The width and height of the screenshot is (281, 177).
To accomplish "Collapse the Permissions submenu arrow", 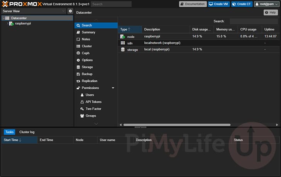I will [113, 88].
